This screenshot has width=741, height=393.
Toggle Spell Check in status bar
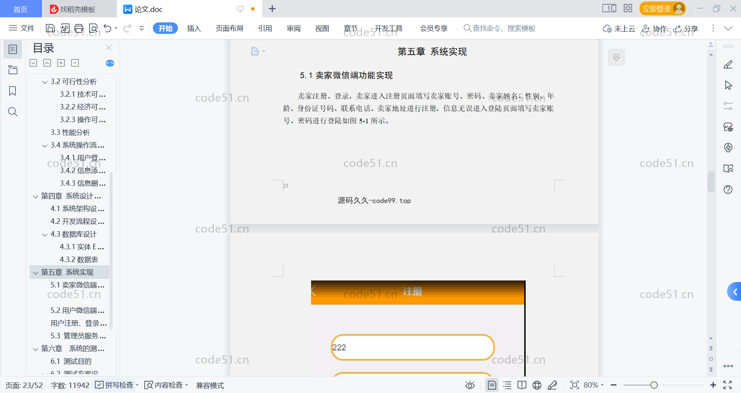(115, 385)
